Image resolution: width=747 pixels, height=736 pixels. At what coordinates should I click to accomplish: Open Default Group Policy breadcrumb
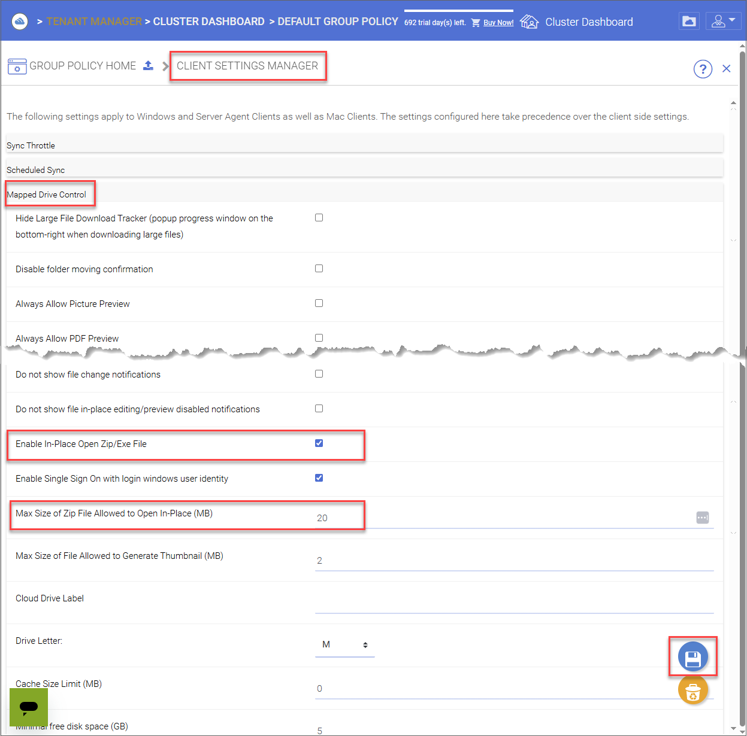click(x=338, y=22)
